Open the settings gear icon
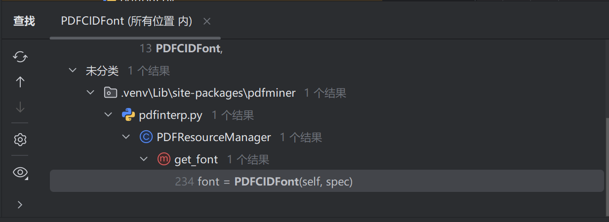 click(20, 140)
